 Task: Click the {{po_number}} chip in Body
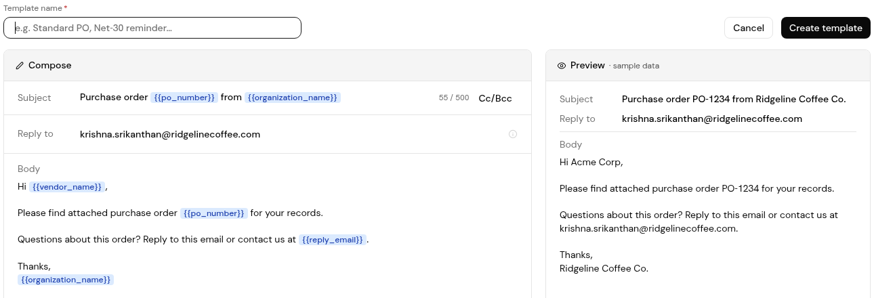pyautogui.click(x=213, y=213)
